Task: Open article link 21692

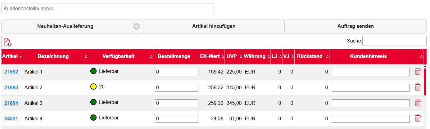Action: 11,72
